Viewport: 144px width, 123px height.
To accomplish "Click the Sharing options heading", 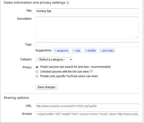I will pos(16,98).
